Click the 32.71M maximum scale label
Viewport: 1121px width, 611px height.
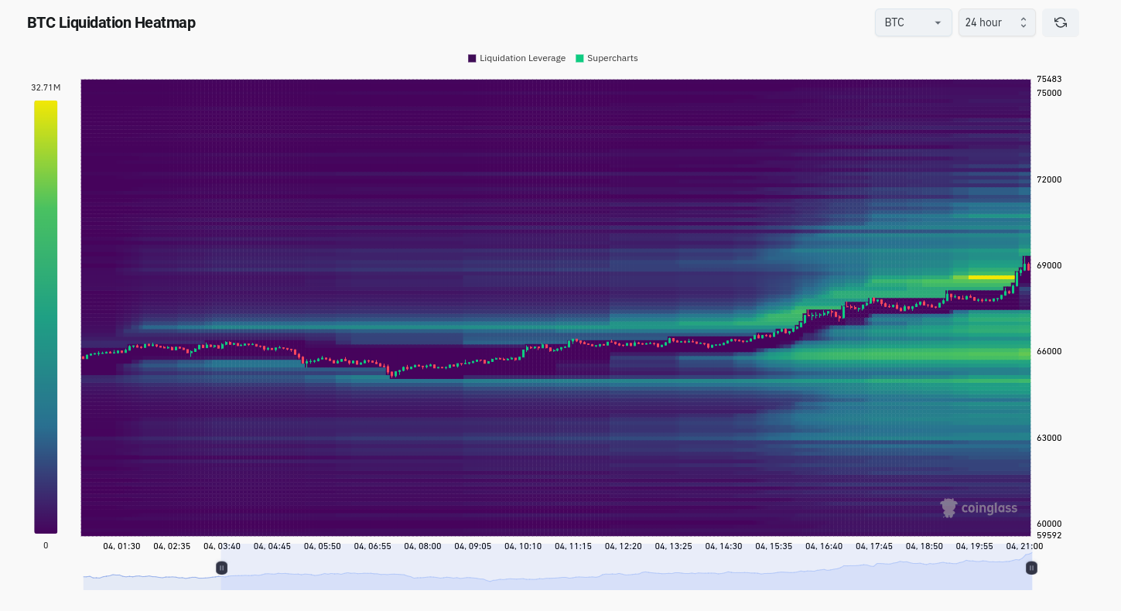pos(46,87)
